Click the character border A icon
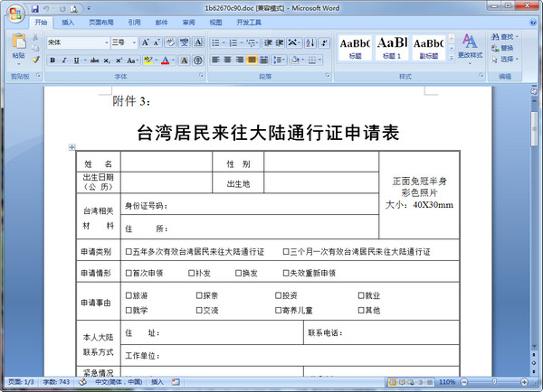The width and height of the screenshot is (543, 392). (x=197, y=42)
